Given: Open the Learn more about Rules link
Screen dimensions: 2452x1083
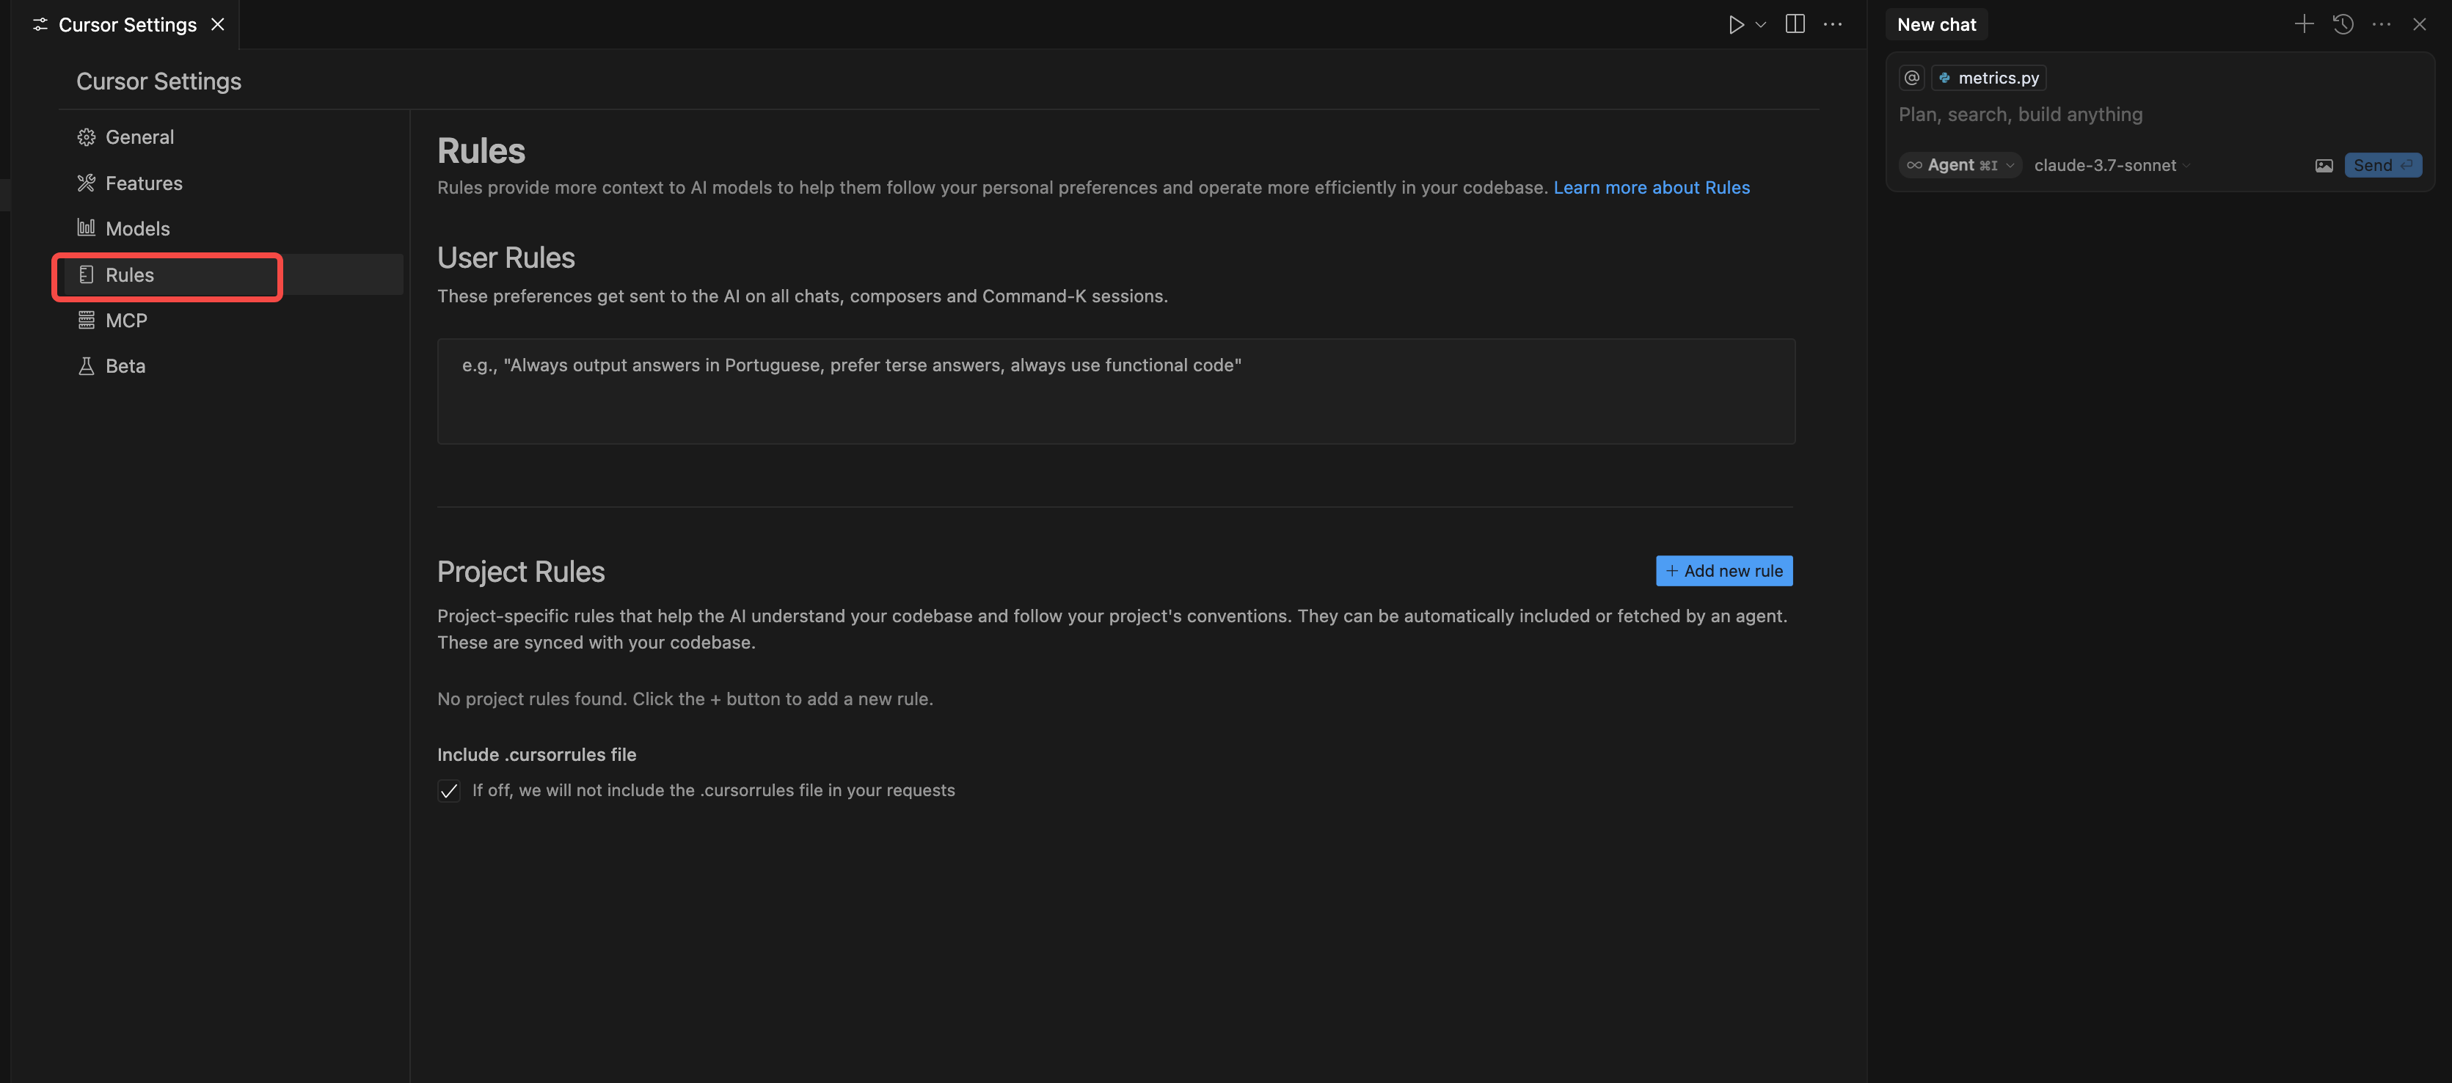Looking at the screenshot, I should [x=1652, y=188].
